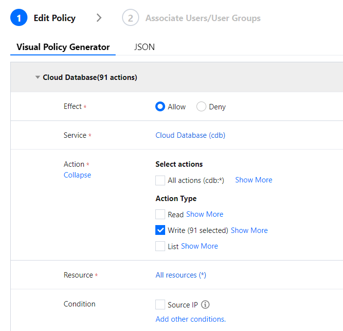Open the Visual Policy Generator tab
343x331 pixels.
(63, 47)
